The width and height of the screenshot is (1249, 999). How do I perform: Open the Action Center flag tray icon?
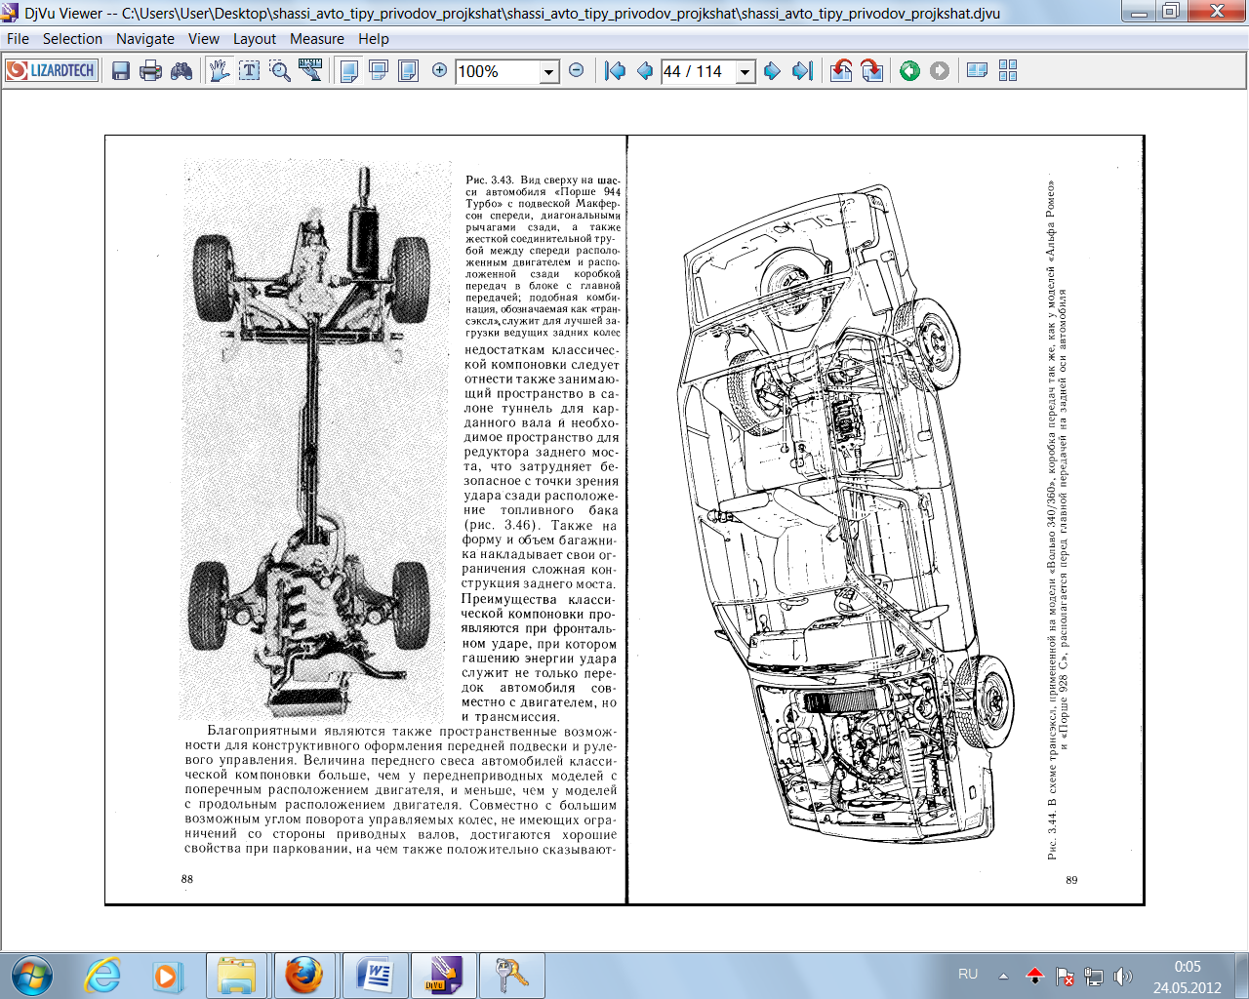[1065, 975]
